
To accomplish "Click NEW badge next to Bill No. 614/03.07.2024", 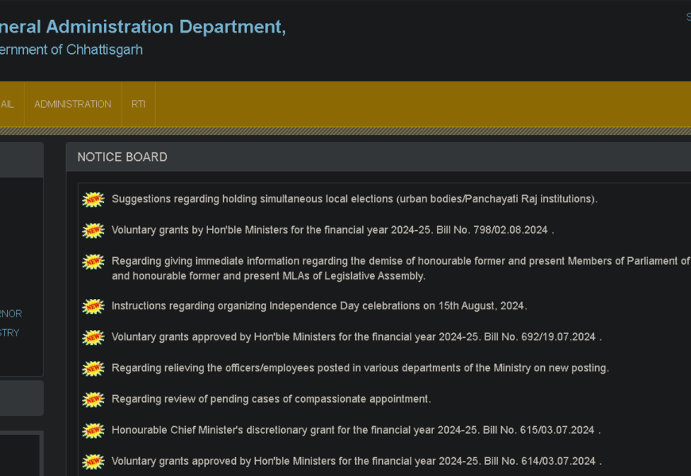I will [x=94, y=462].
